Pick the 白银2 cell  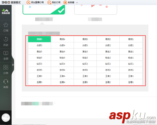click(108, 46)
